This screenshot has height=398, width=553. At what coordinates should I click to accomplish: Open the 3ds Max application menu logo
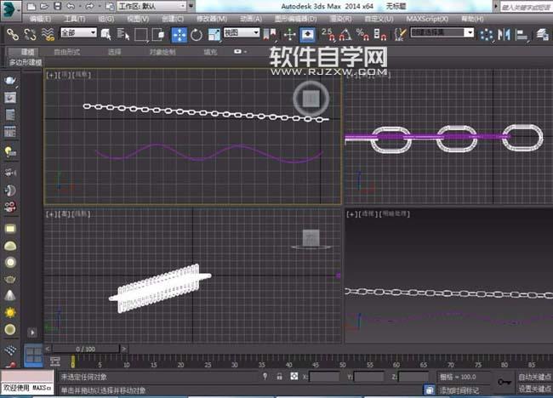(10, 10)
